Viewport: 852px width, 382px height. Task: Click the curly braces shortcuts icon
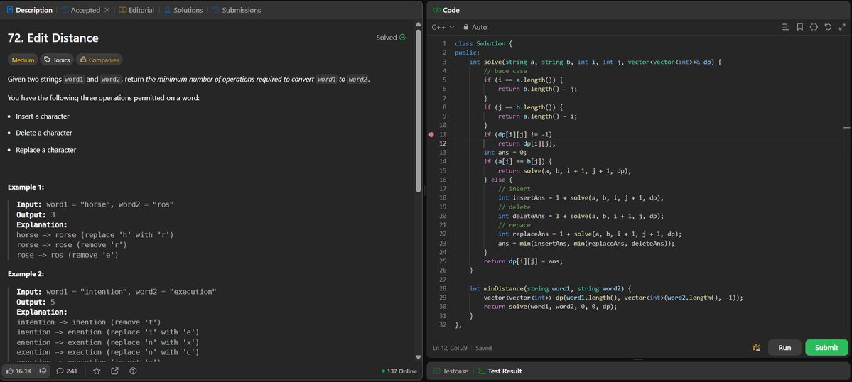coord(814,27)
